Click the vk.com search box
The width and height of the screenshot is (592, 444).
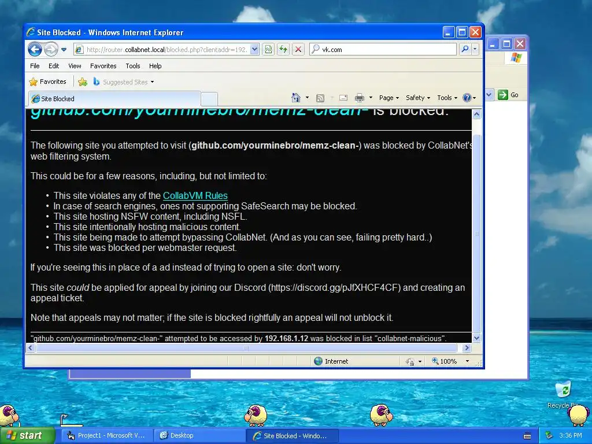383,50
